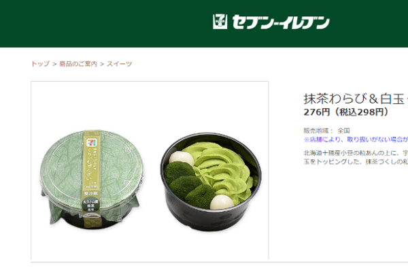Click the round matcha badge on package band
Image resolution: width=408 pixels, height=272 pixels.
click(x=90, y=206)
